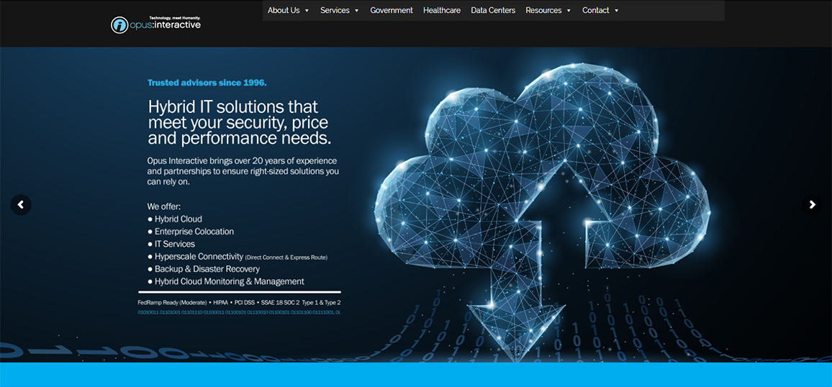Screen dimensions: 832x387
Task: Click the 'Hybrid IT solutions' headline
Action: 239,122
